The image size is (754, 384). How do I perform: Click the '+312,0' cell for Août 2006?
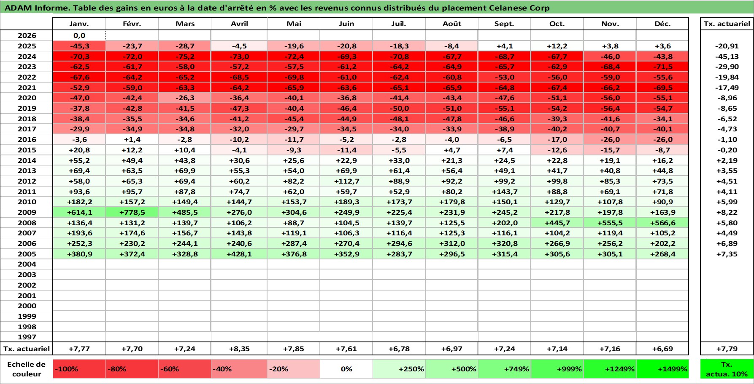pos(452,243)
